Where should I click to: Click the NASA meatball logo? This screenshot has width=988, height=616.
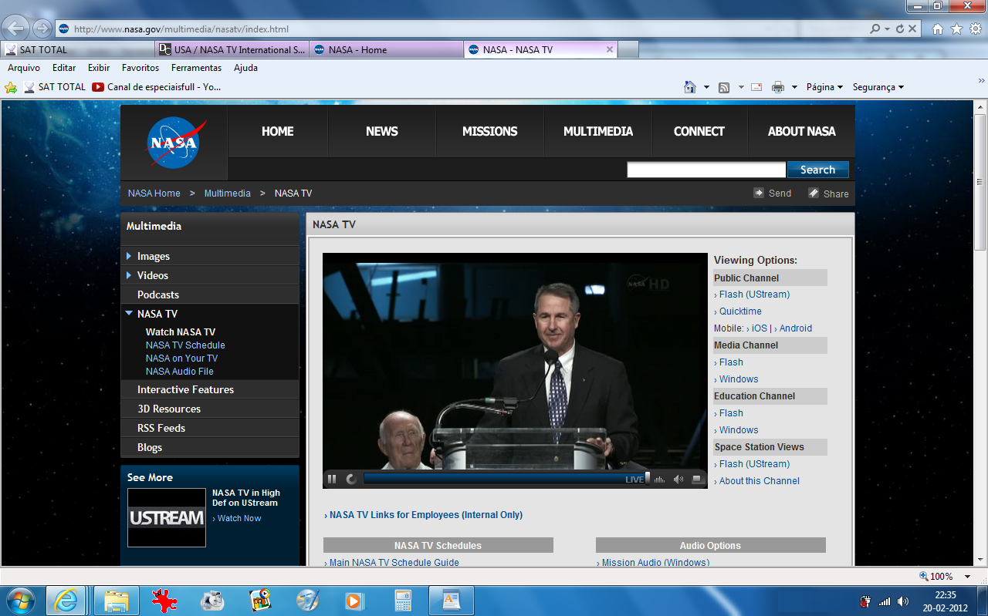coord(174,142)
